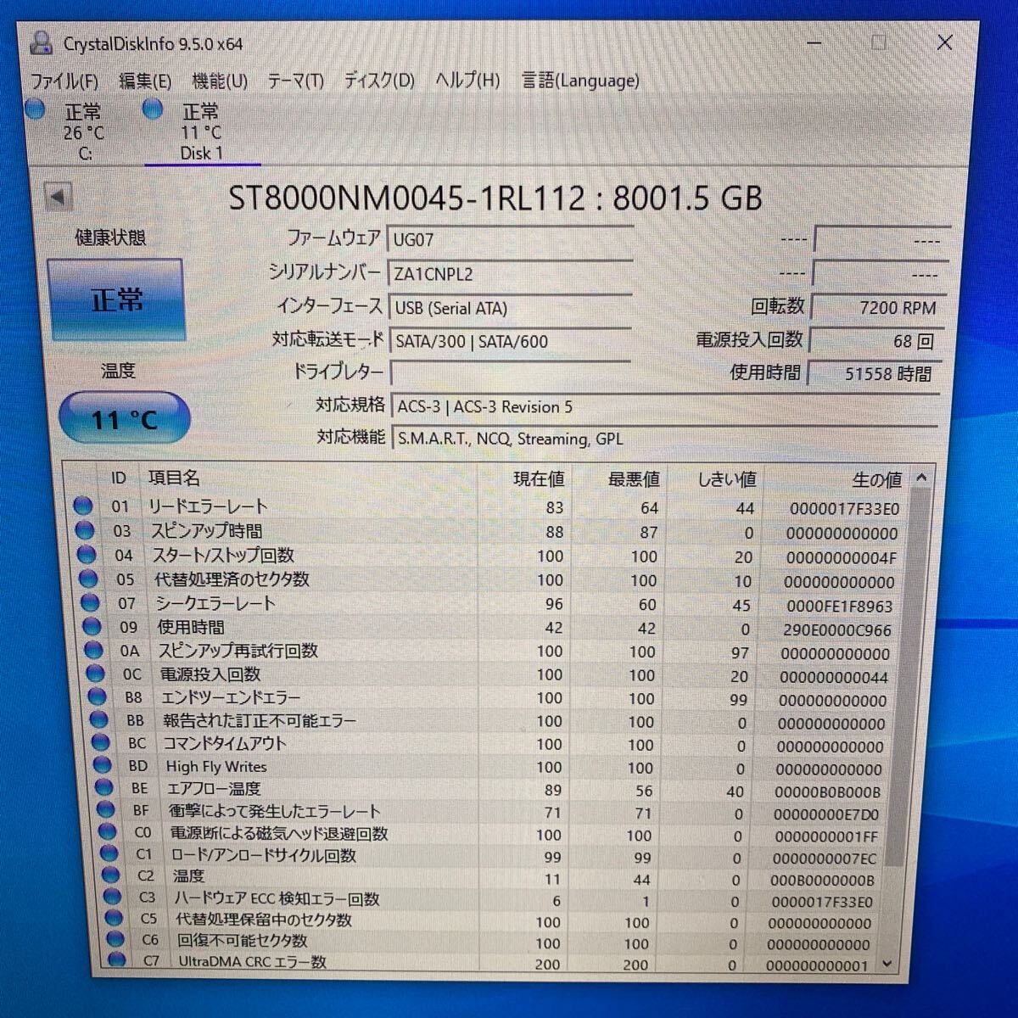Viewport: 1018px width, 1018px height.
Task: Open the ヘルプ(H) menu
Action: [467, 80]
